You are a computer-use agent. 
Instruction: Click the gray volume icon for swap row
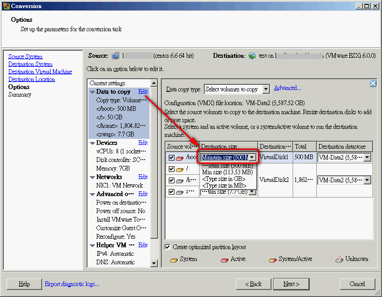[x=180, y=192]
